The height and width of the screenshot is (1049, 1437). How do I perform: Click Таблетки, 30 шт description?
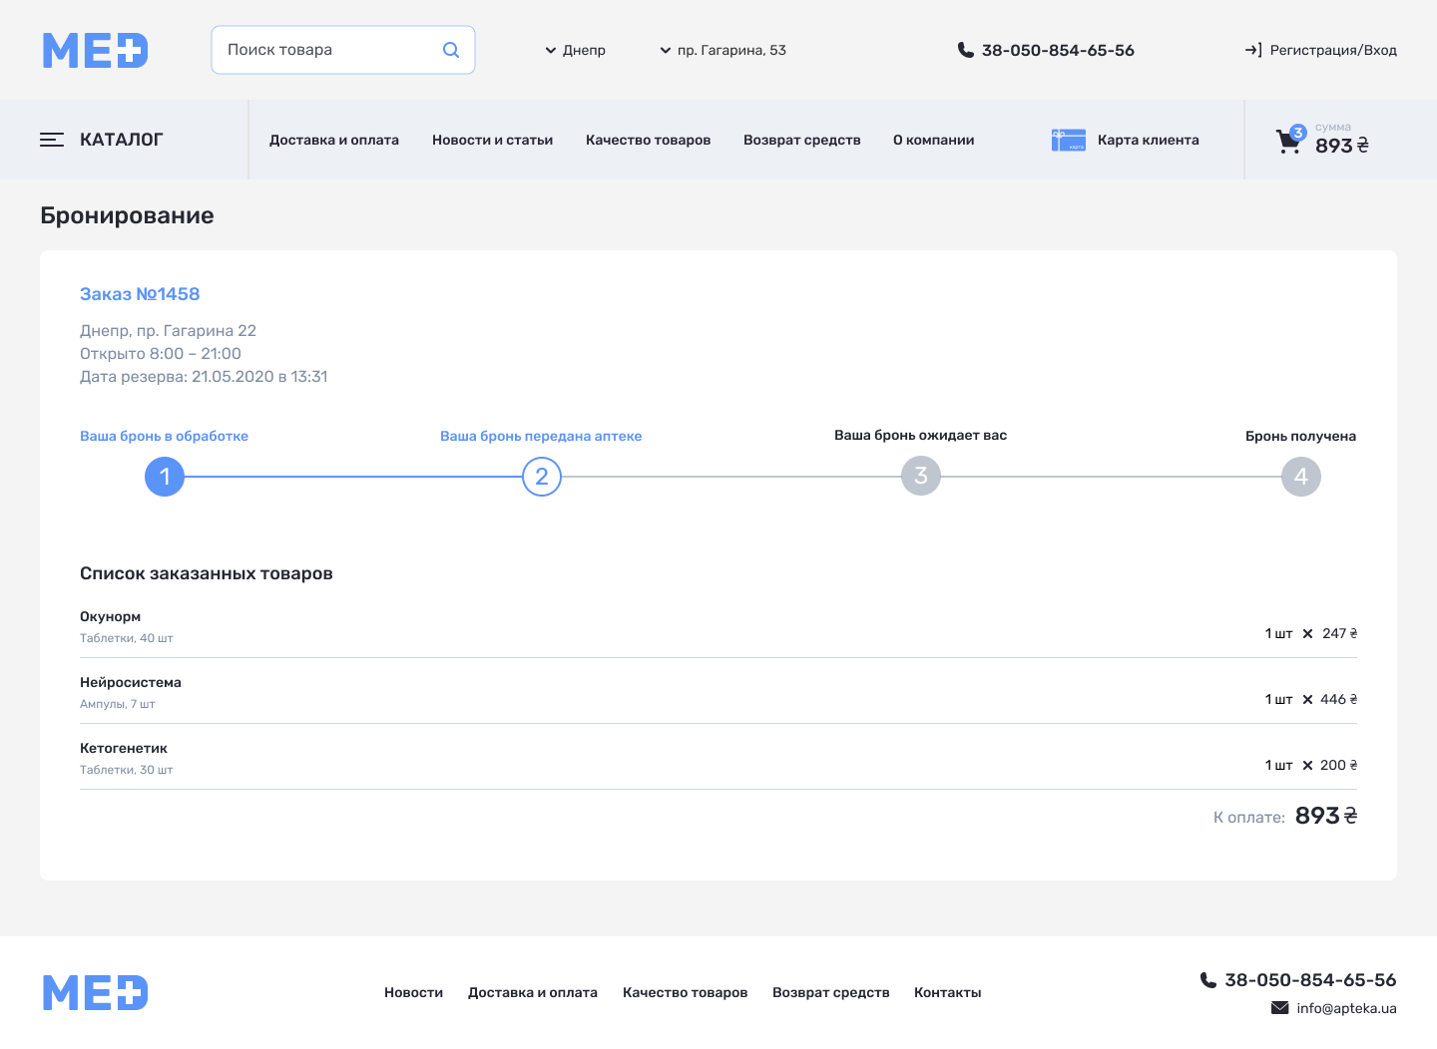coord(127,770)
